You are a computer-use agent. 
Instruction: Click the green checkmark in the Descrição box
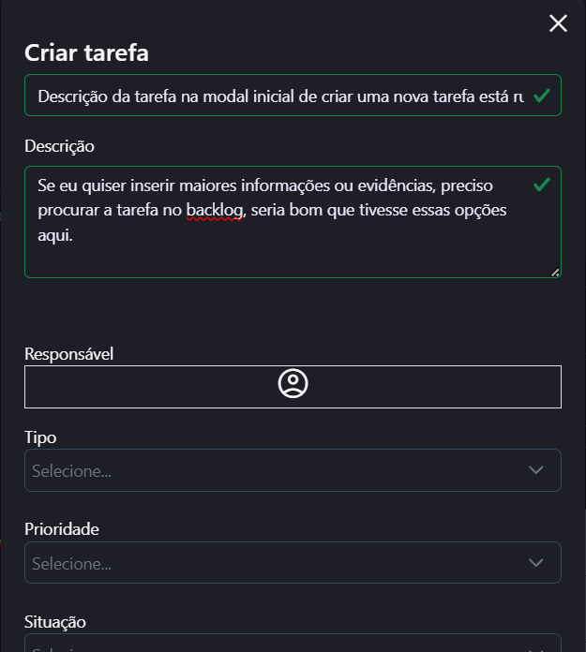[x=541, y=185]
